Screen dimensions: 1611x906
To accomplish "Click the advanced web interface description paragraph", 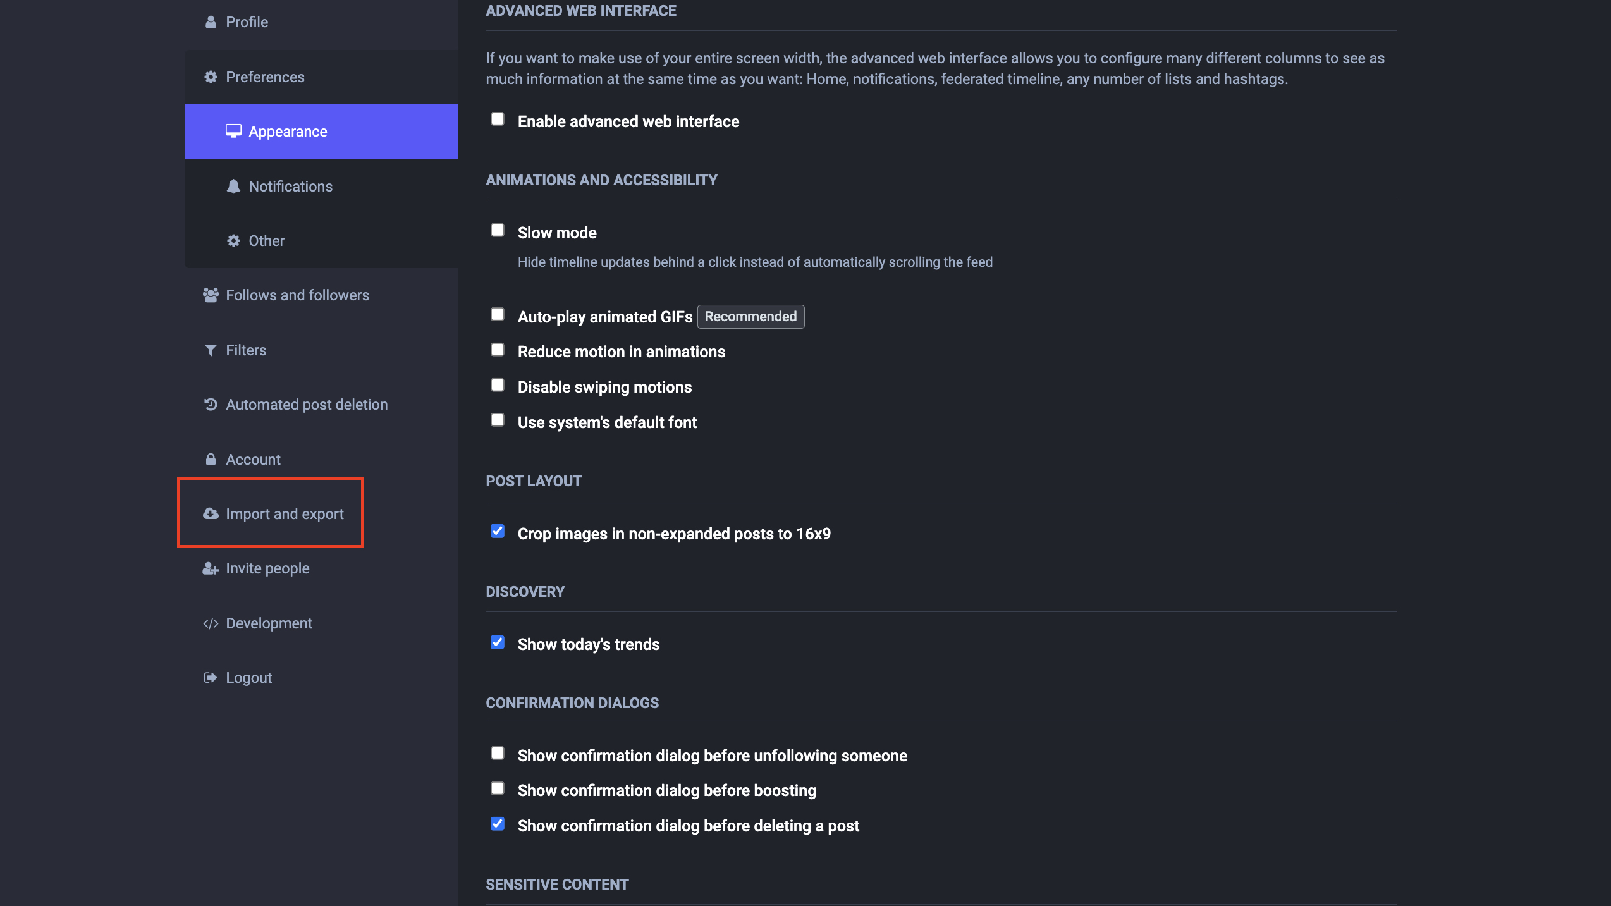I will pyautogui.click(x=935, y=68).
